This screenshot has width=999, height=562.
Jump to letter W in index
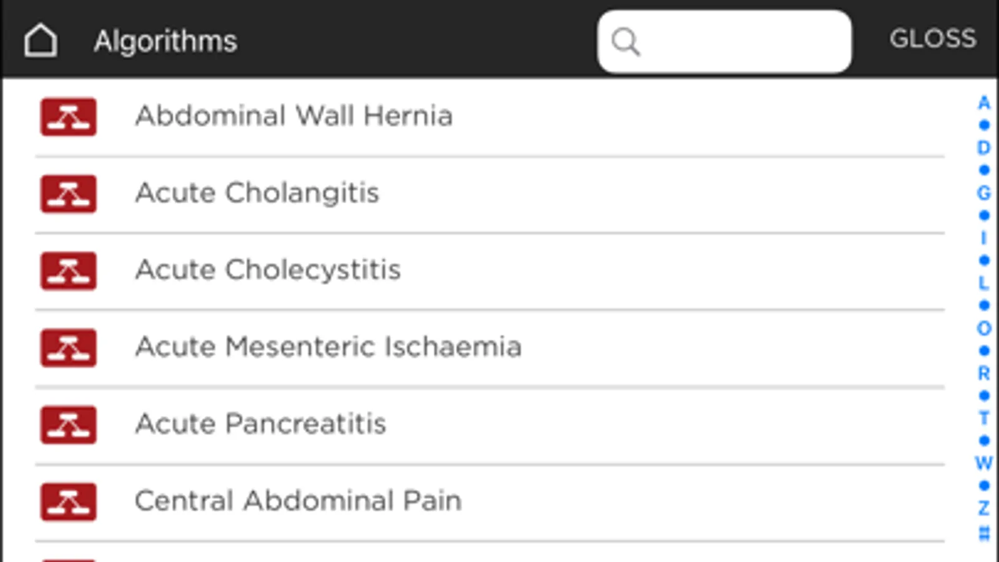tap(984, 463)
